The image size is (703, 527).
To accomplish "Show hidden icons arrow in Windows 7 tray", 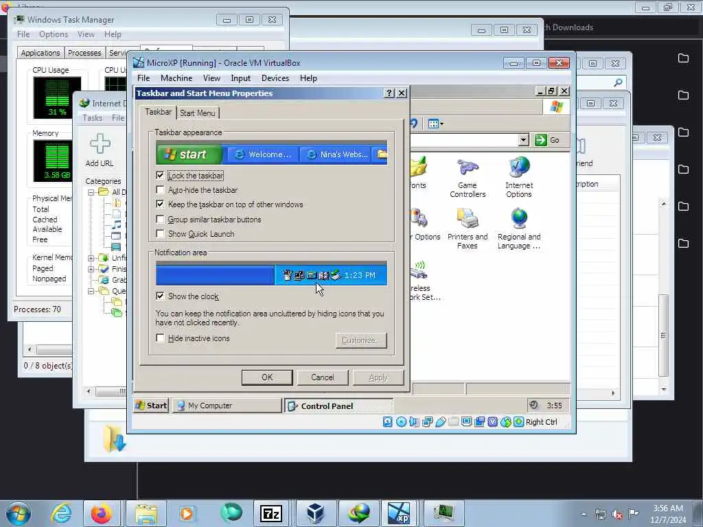I will (x=584, y=515).
